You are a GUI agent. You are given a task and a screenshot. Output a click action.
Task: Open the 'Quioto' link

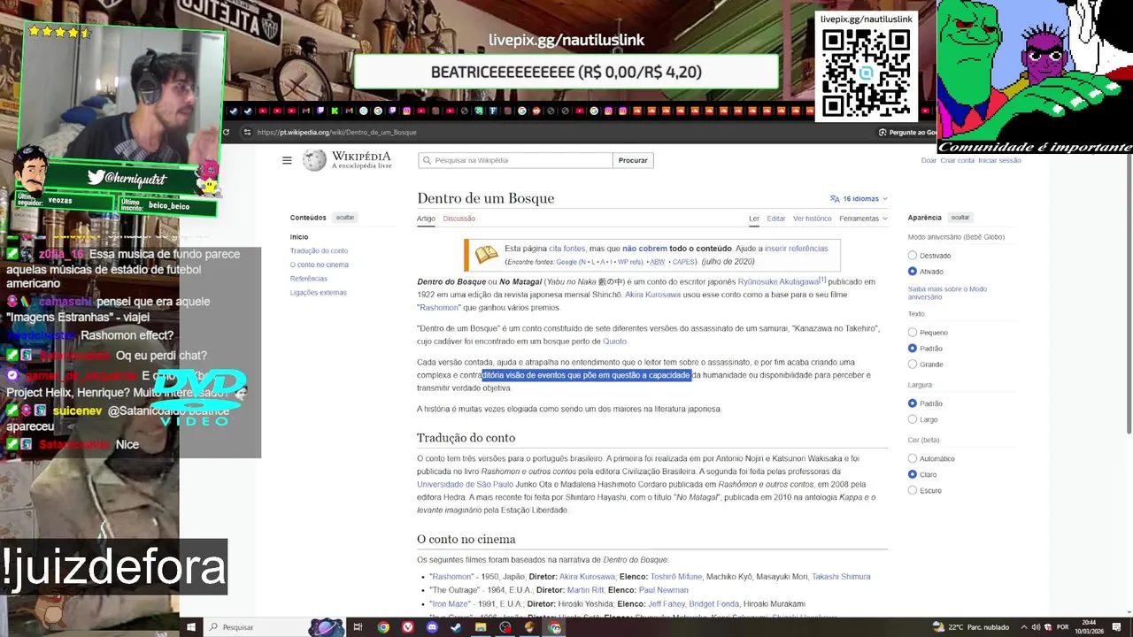pyautogui.click(x=614, y=342)
